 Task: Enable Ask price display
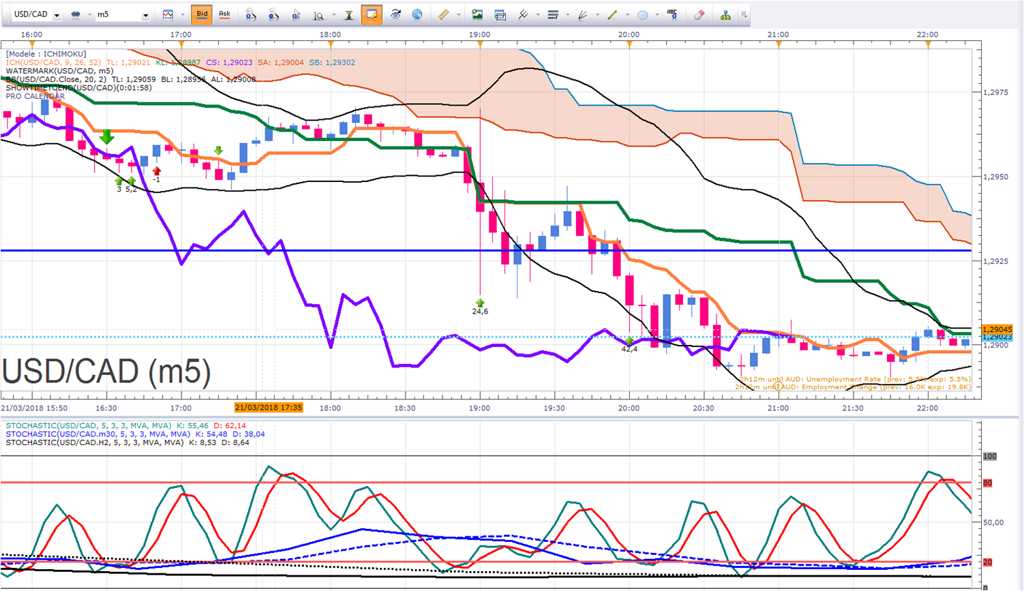tap(224, 14)
